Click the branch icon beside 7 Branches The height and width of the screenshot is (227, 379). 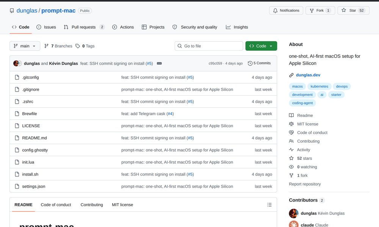[46, 46]
